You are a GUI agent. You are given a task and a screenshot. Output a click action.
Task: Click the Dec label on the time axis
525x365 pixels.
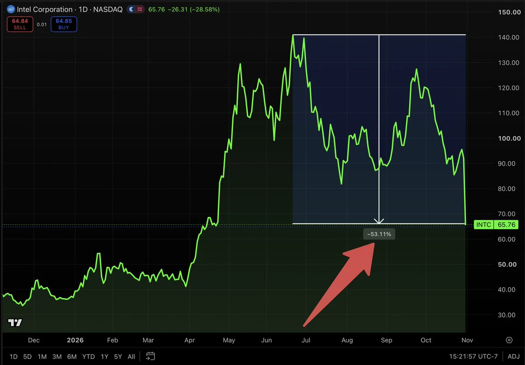(x=34, y=340)
